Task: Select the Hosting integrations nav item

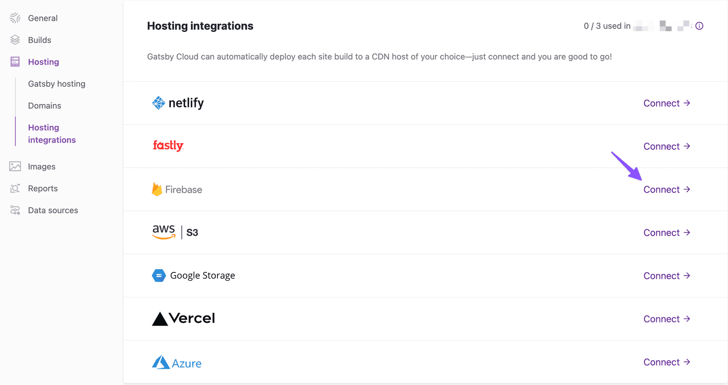Action: click(x=51, y=133)
